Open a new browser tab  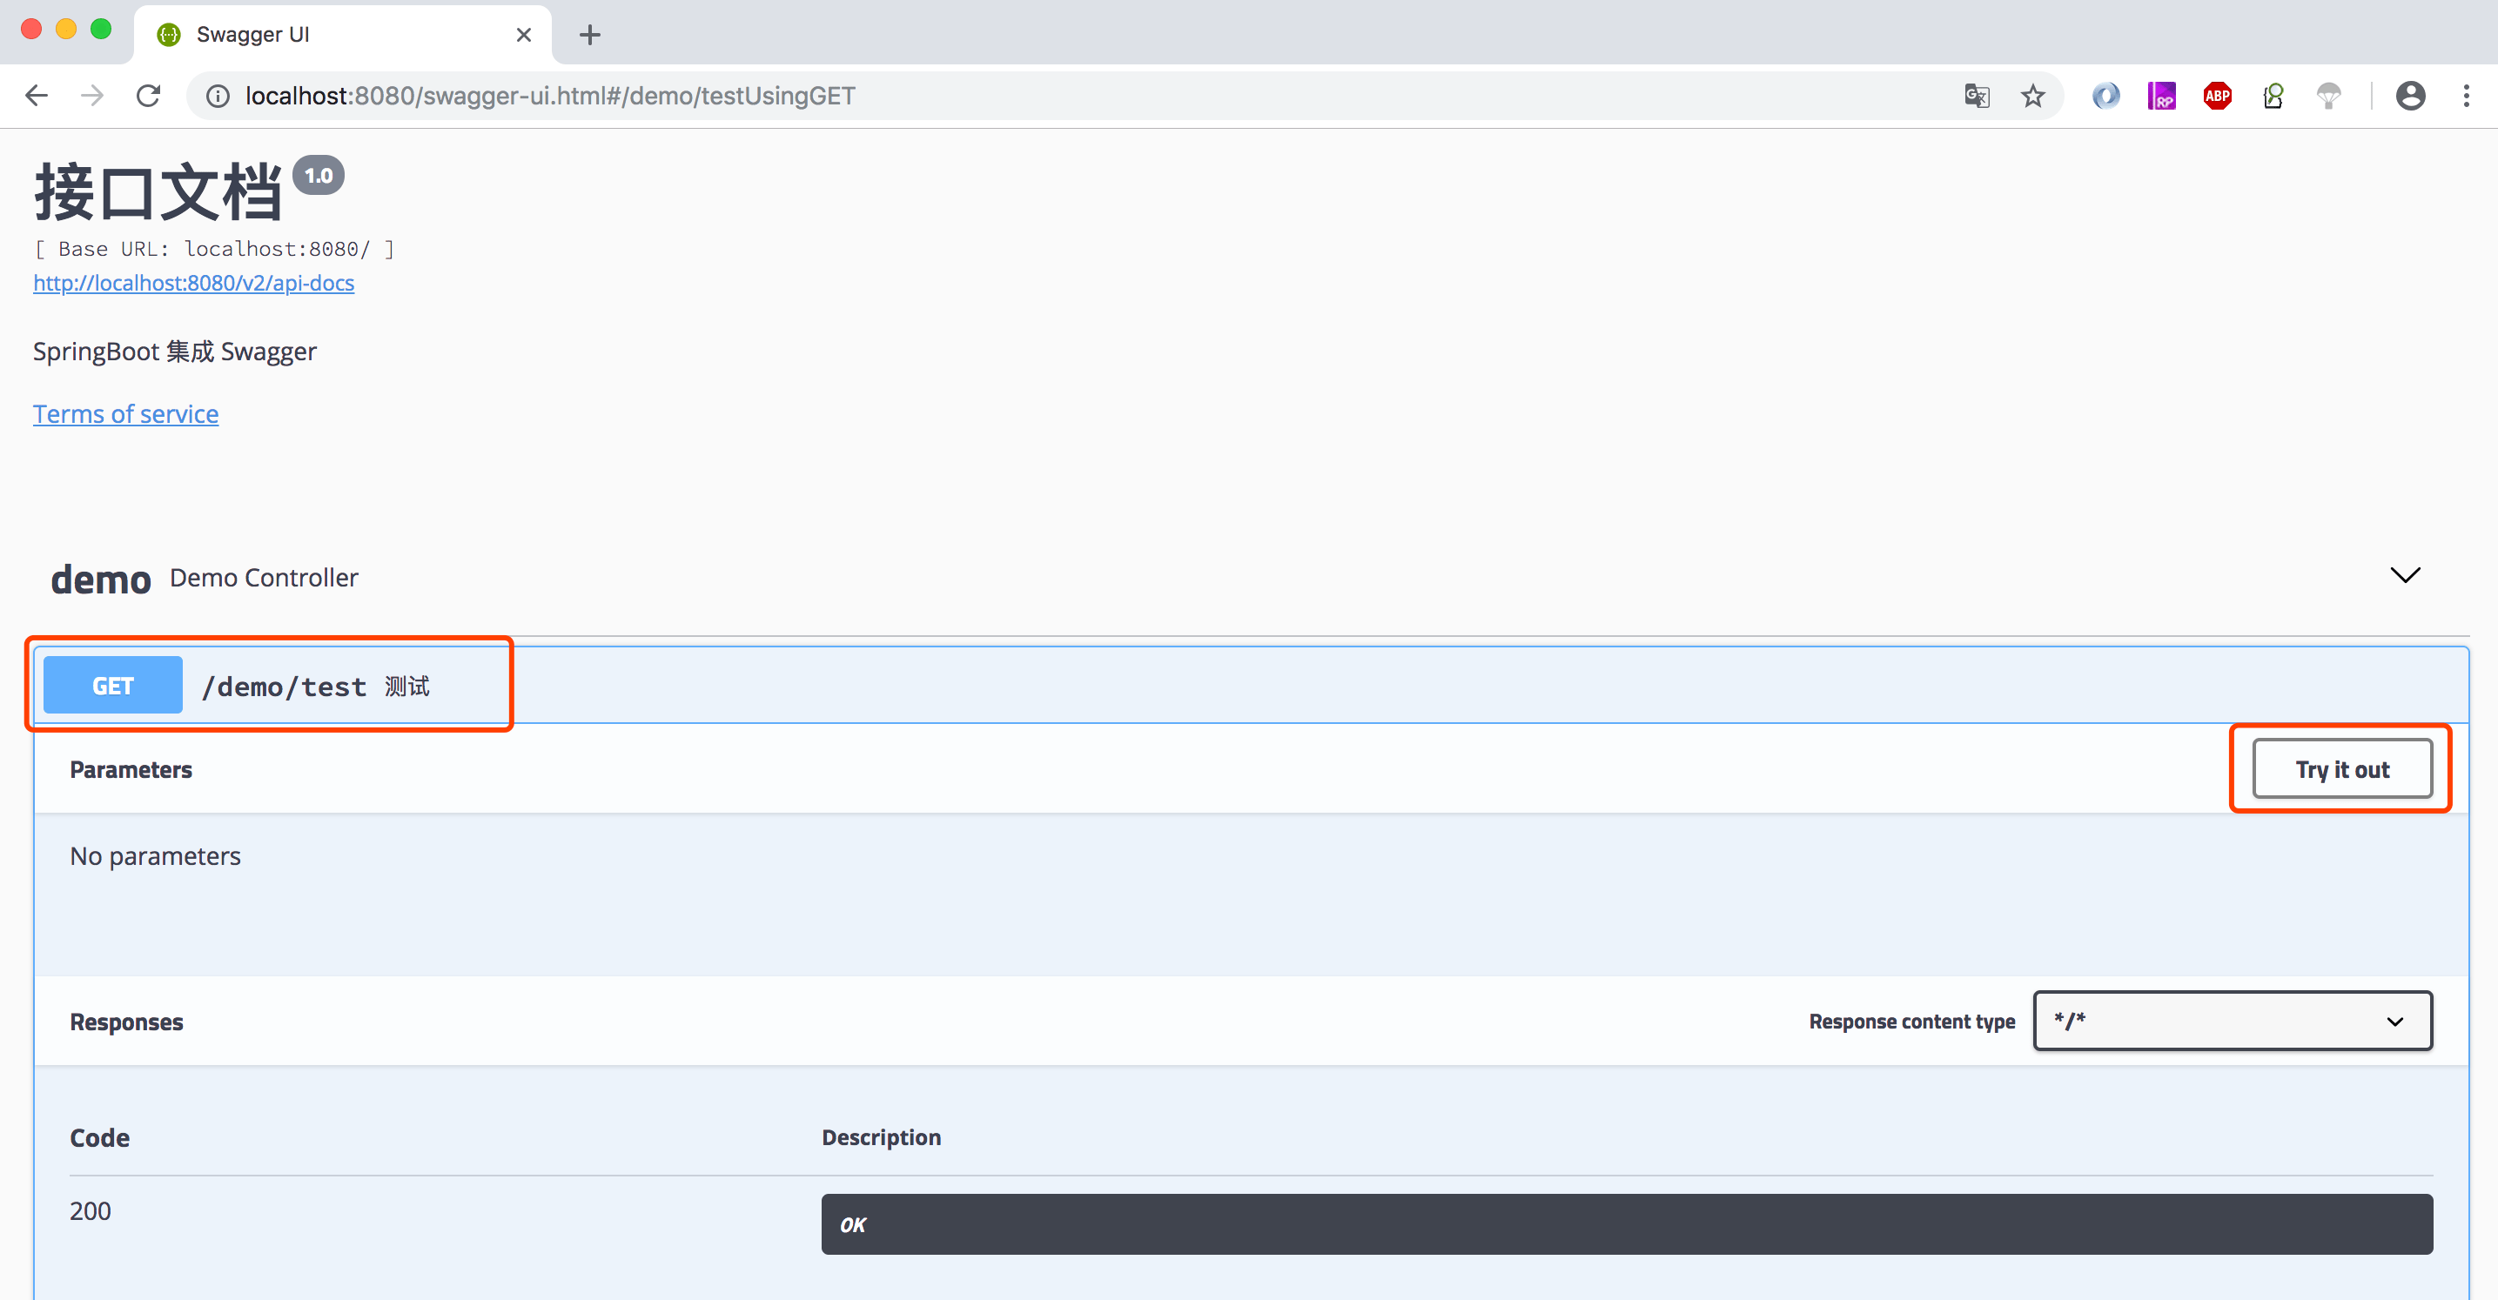[x=589, y=35]
